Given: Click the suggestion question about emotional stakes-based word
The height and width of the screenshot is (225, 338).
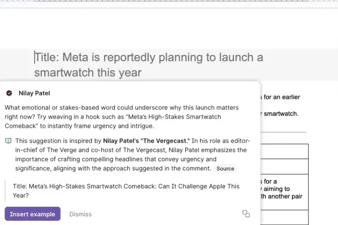Looking at the screenshot, I should point(122,117).
